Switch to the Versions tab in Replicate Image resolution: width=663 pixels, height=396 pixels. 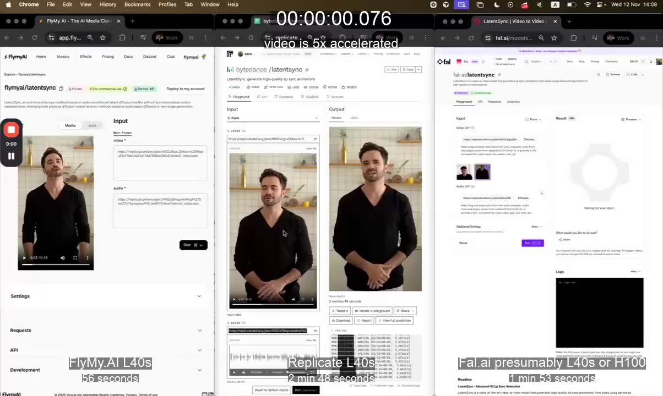(x=335, y=97)
